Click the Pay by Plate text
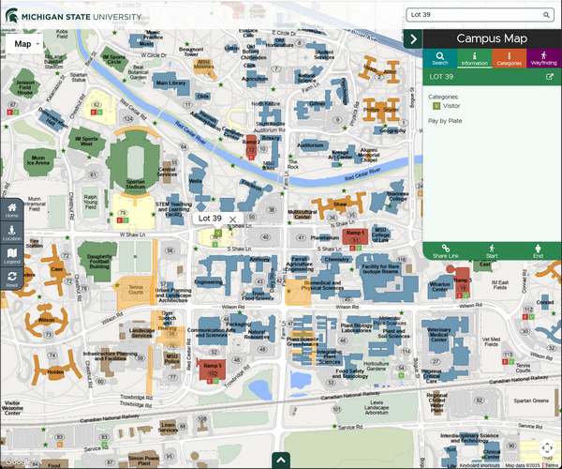 [445, 121]
